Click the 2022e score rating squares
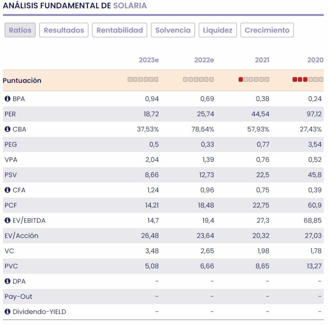This screenshot has height=325, width=329. point(199,80)
